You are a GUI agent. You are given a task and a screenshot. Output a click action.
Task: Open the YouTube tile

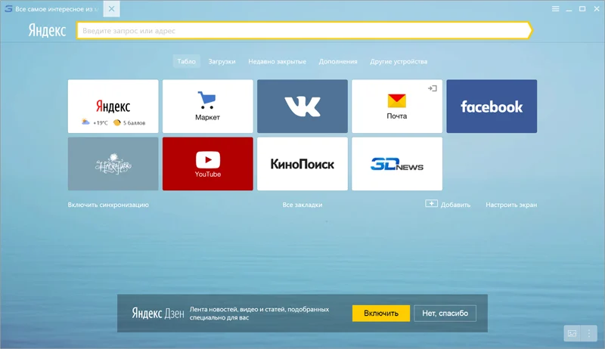(207, 164)
